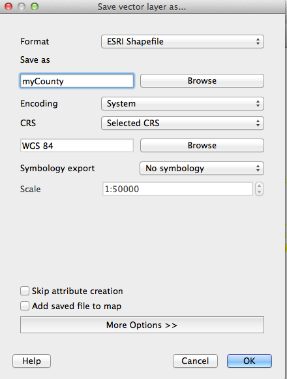The height and width of the screenshot is (379, 287).
Task: Click the Scale stepper arrows
Action: pos(259,189)
